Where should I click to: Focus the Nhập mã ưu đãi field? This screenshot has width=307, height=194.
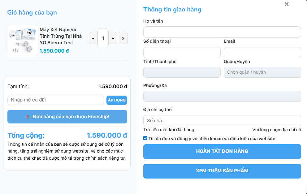point(56,100)
